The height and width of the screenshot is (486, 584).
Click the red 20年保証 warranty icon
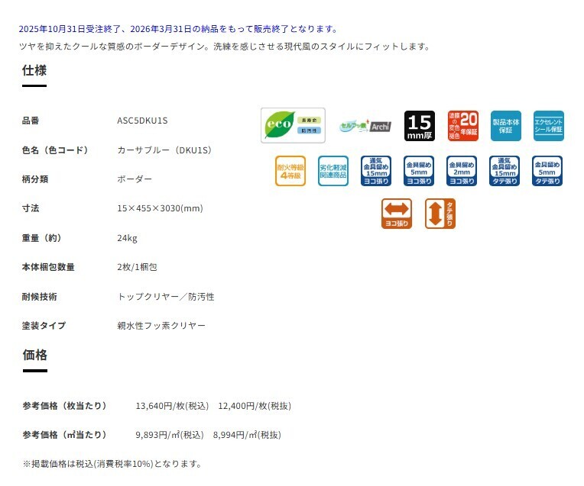[x=462, y=126]
